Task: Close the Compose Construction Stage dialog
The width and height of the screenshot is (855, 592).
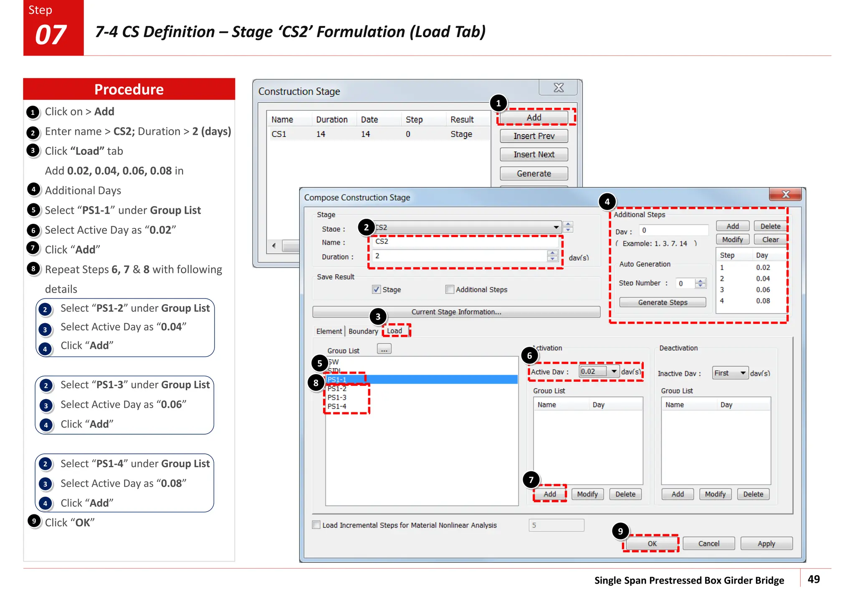Action: tap(785, 194)
